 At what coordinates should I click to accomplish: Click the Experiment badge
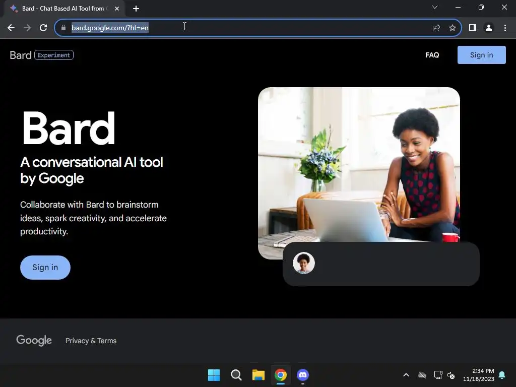[53, 55]
